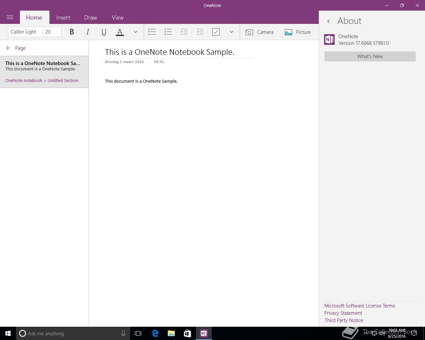Expand more paragraph options chevron
This screenshot has height=340, width=425.
[231, 32]
